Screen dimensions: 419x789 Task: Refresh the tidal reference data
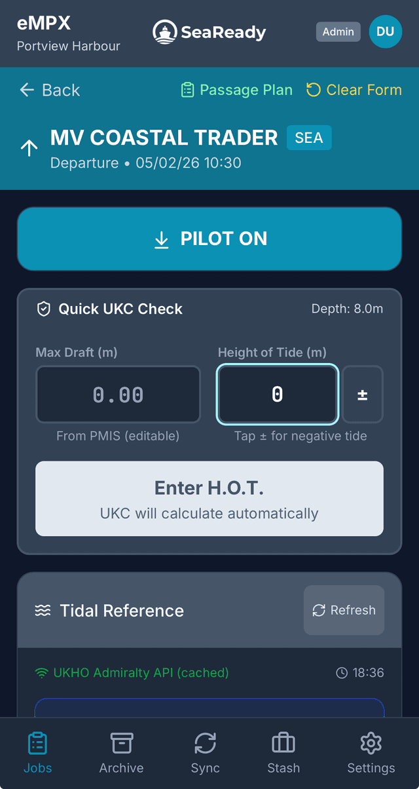coord(344,610)
